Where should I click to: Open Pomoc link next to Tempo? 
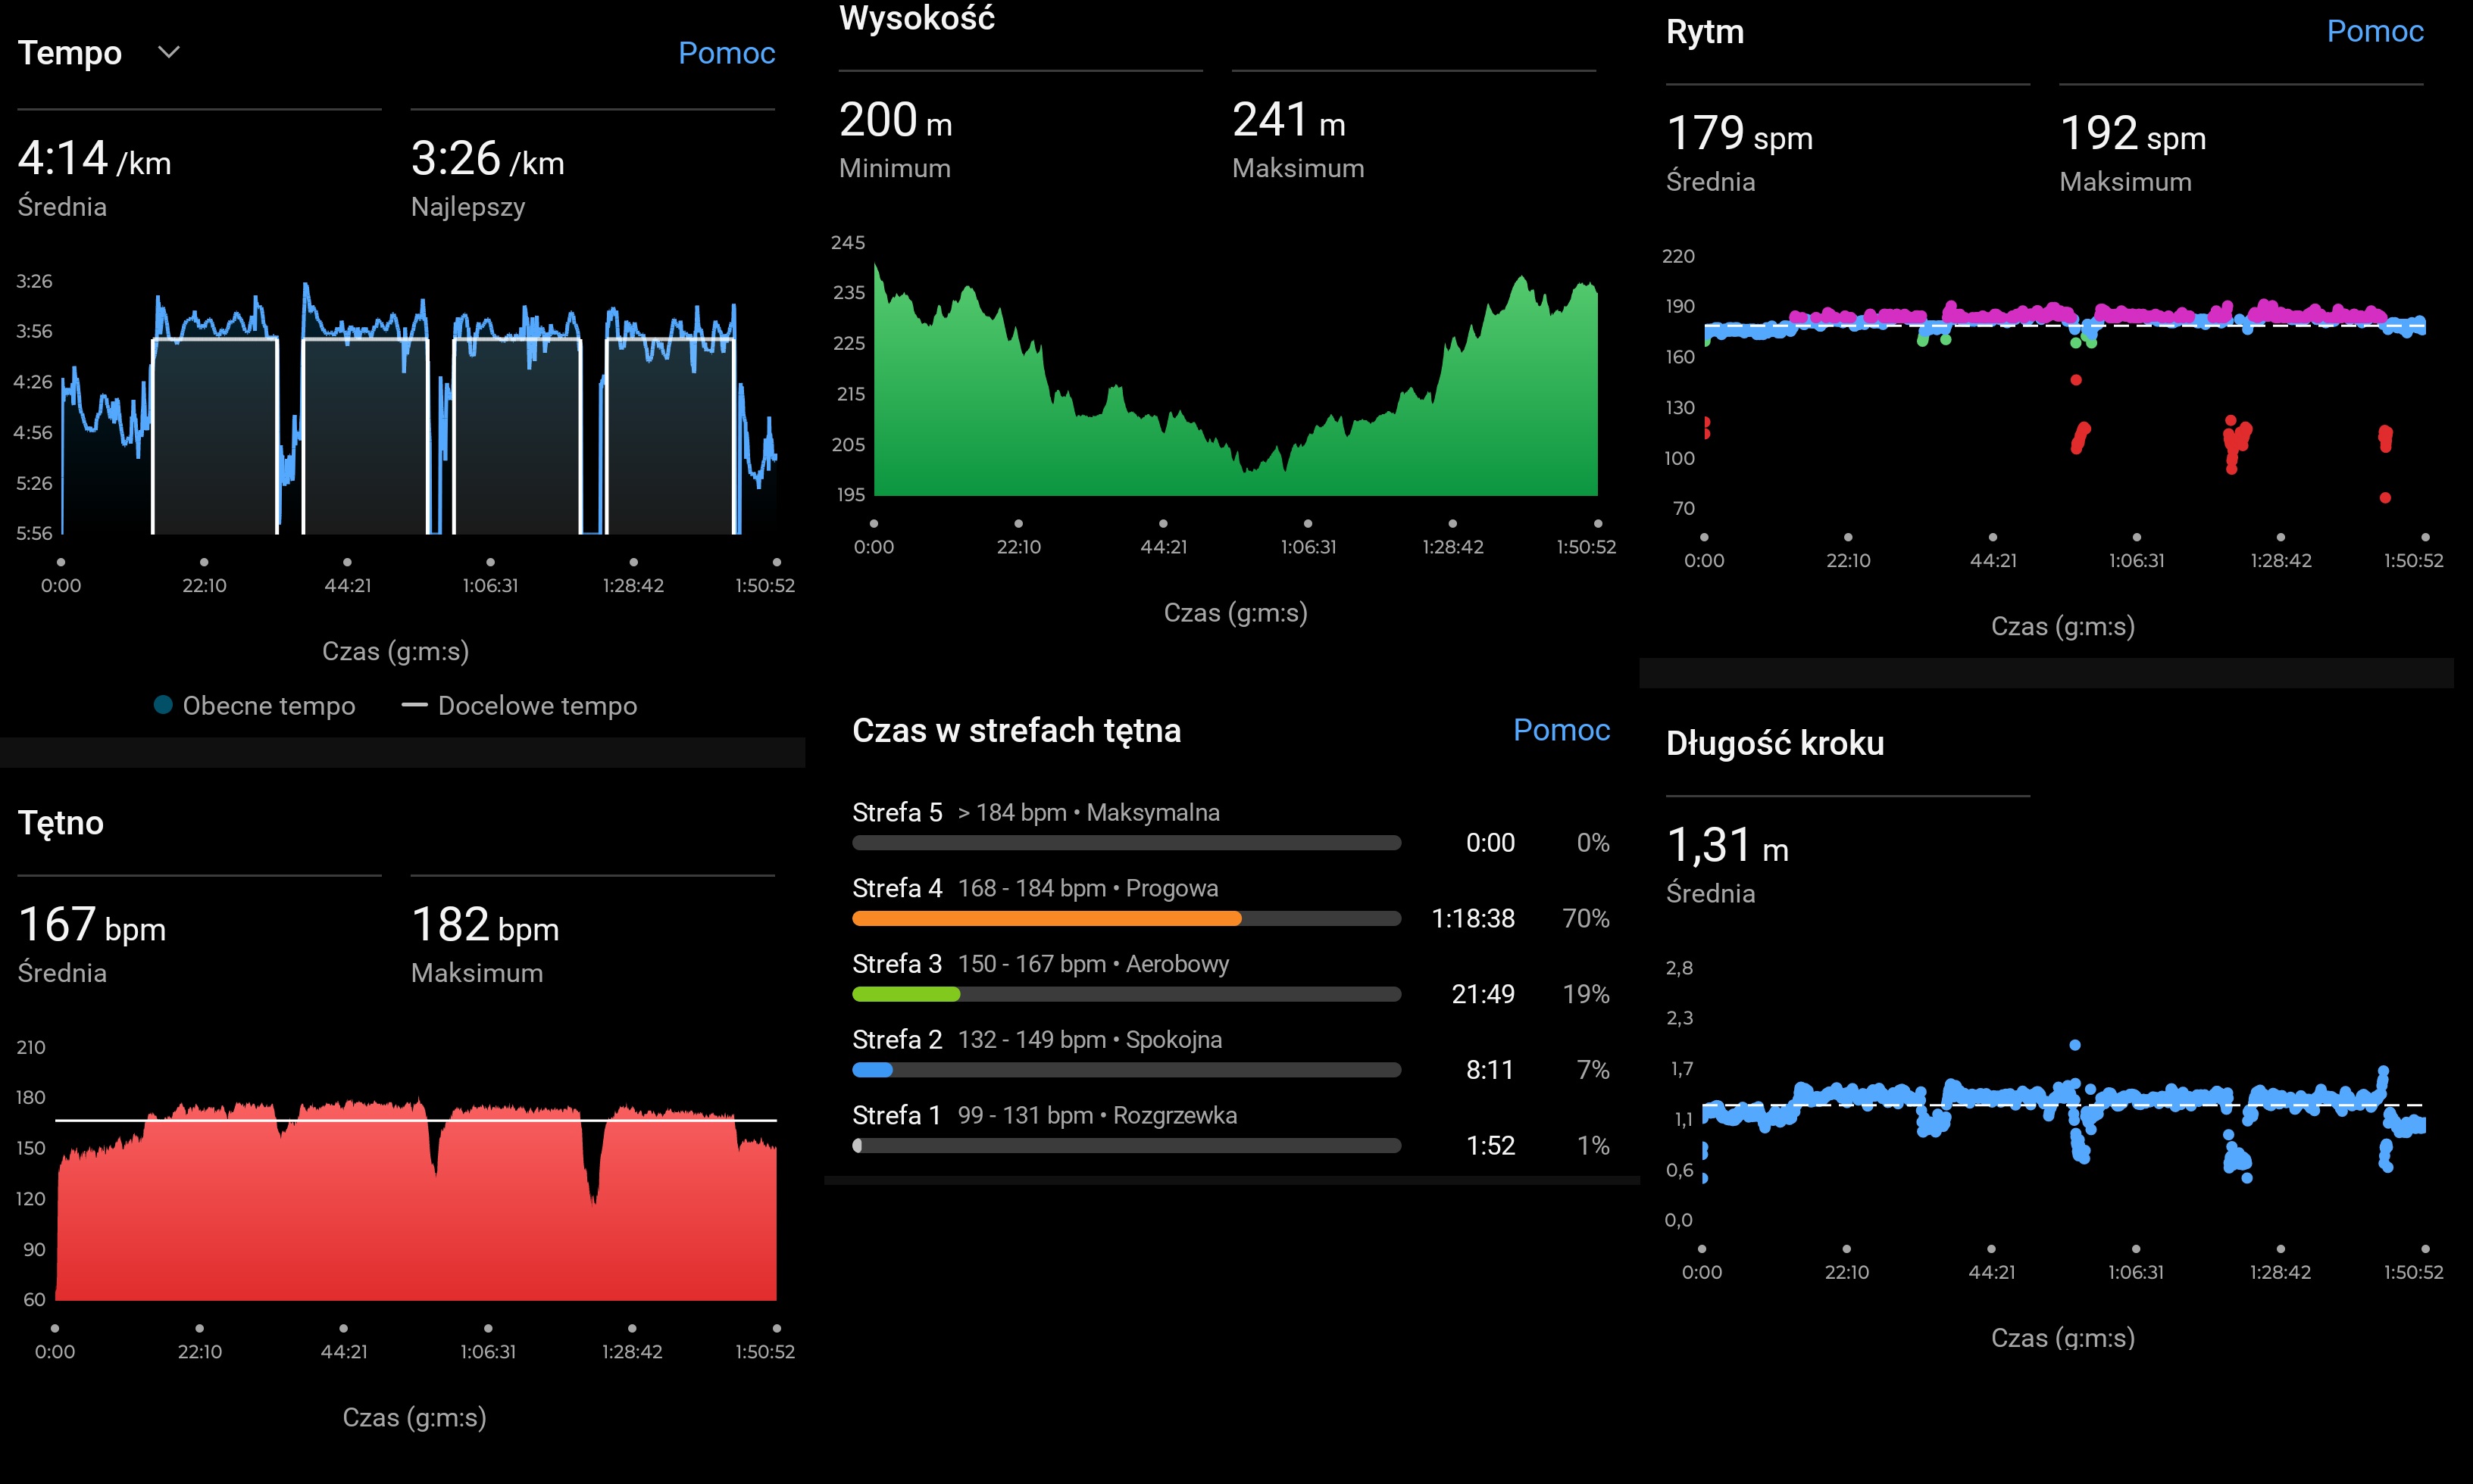727,53
